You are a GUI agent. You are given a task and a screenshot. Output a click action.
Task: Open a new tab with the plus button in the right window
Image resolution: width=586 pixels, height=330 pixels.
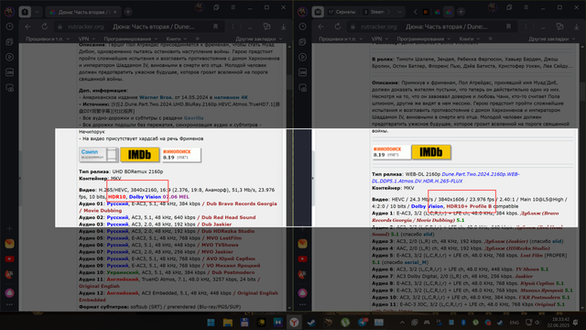[461, 12]
